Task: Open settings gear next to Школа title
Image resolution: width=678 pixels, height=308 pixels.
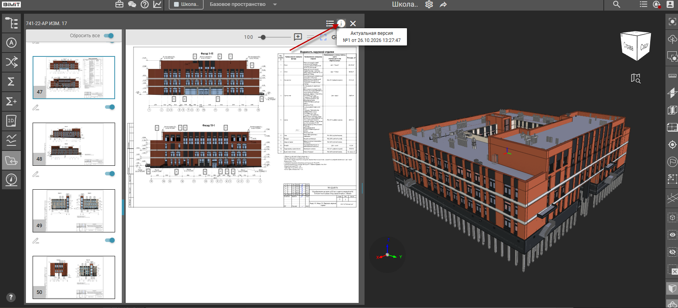Action: tap(429, 4)
